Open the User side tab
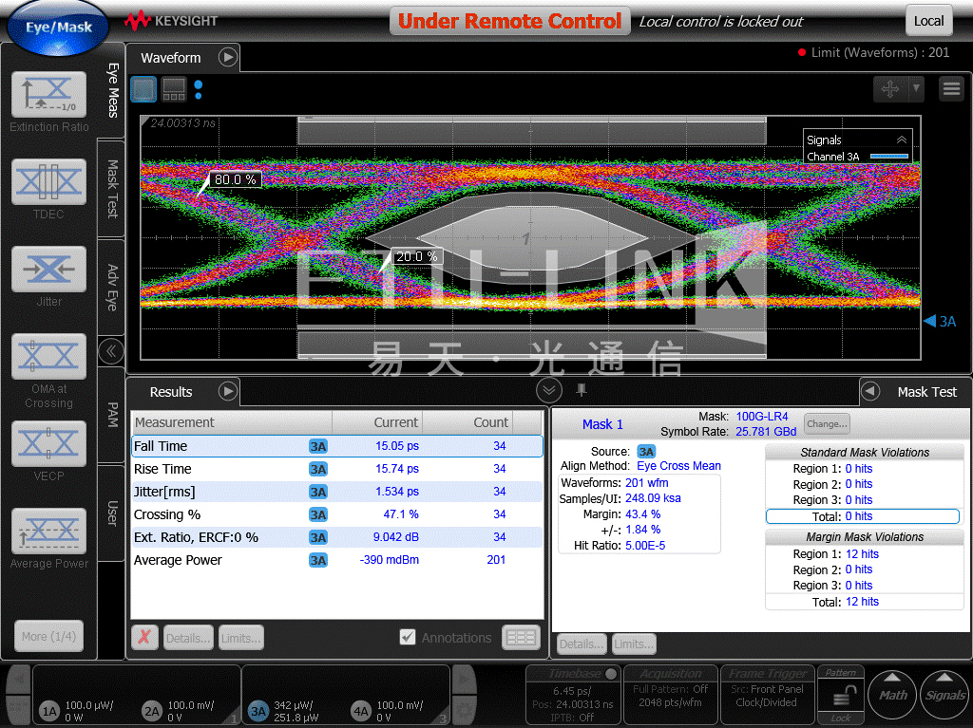Screen dimensions: 973x728 (x=112, y=513)
